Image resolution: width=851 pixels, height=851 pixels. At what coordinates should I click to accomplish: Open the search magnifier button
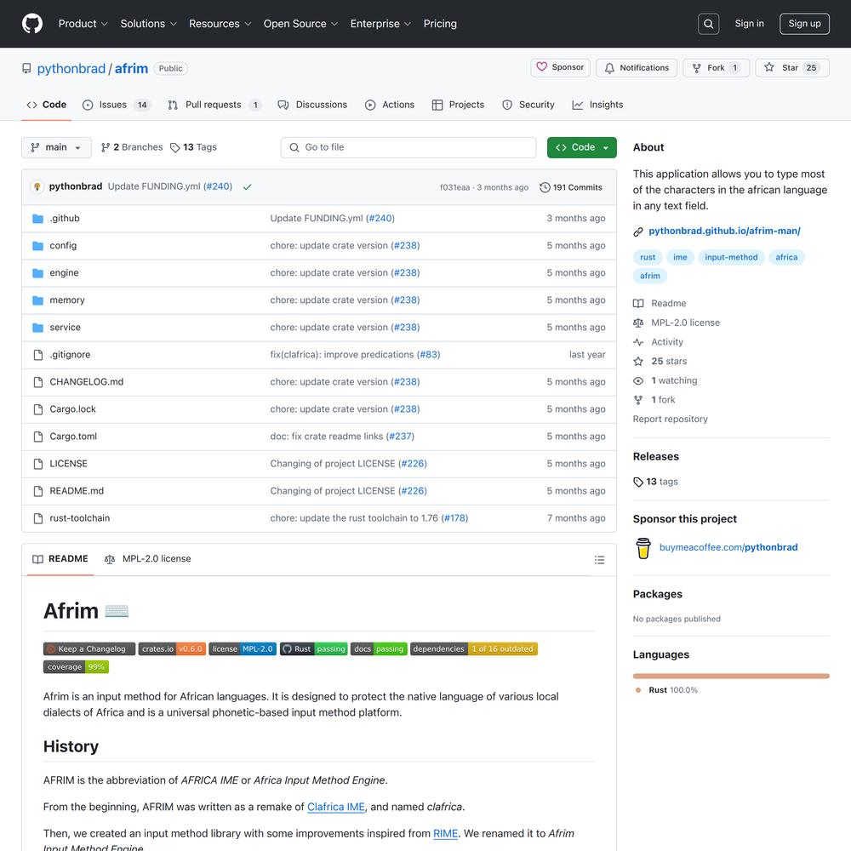(708, 24)
